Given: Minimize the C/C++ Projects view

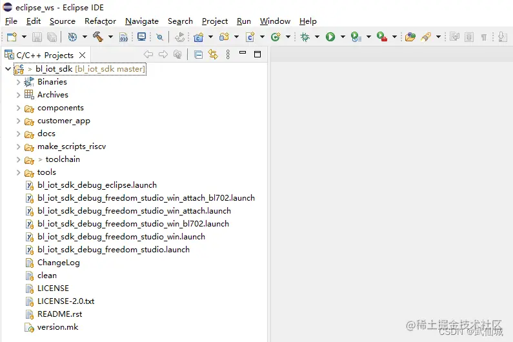Looking at the screenshot, I should pyautogui.click(x=243, y=52).
